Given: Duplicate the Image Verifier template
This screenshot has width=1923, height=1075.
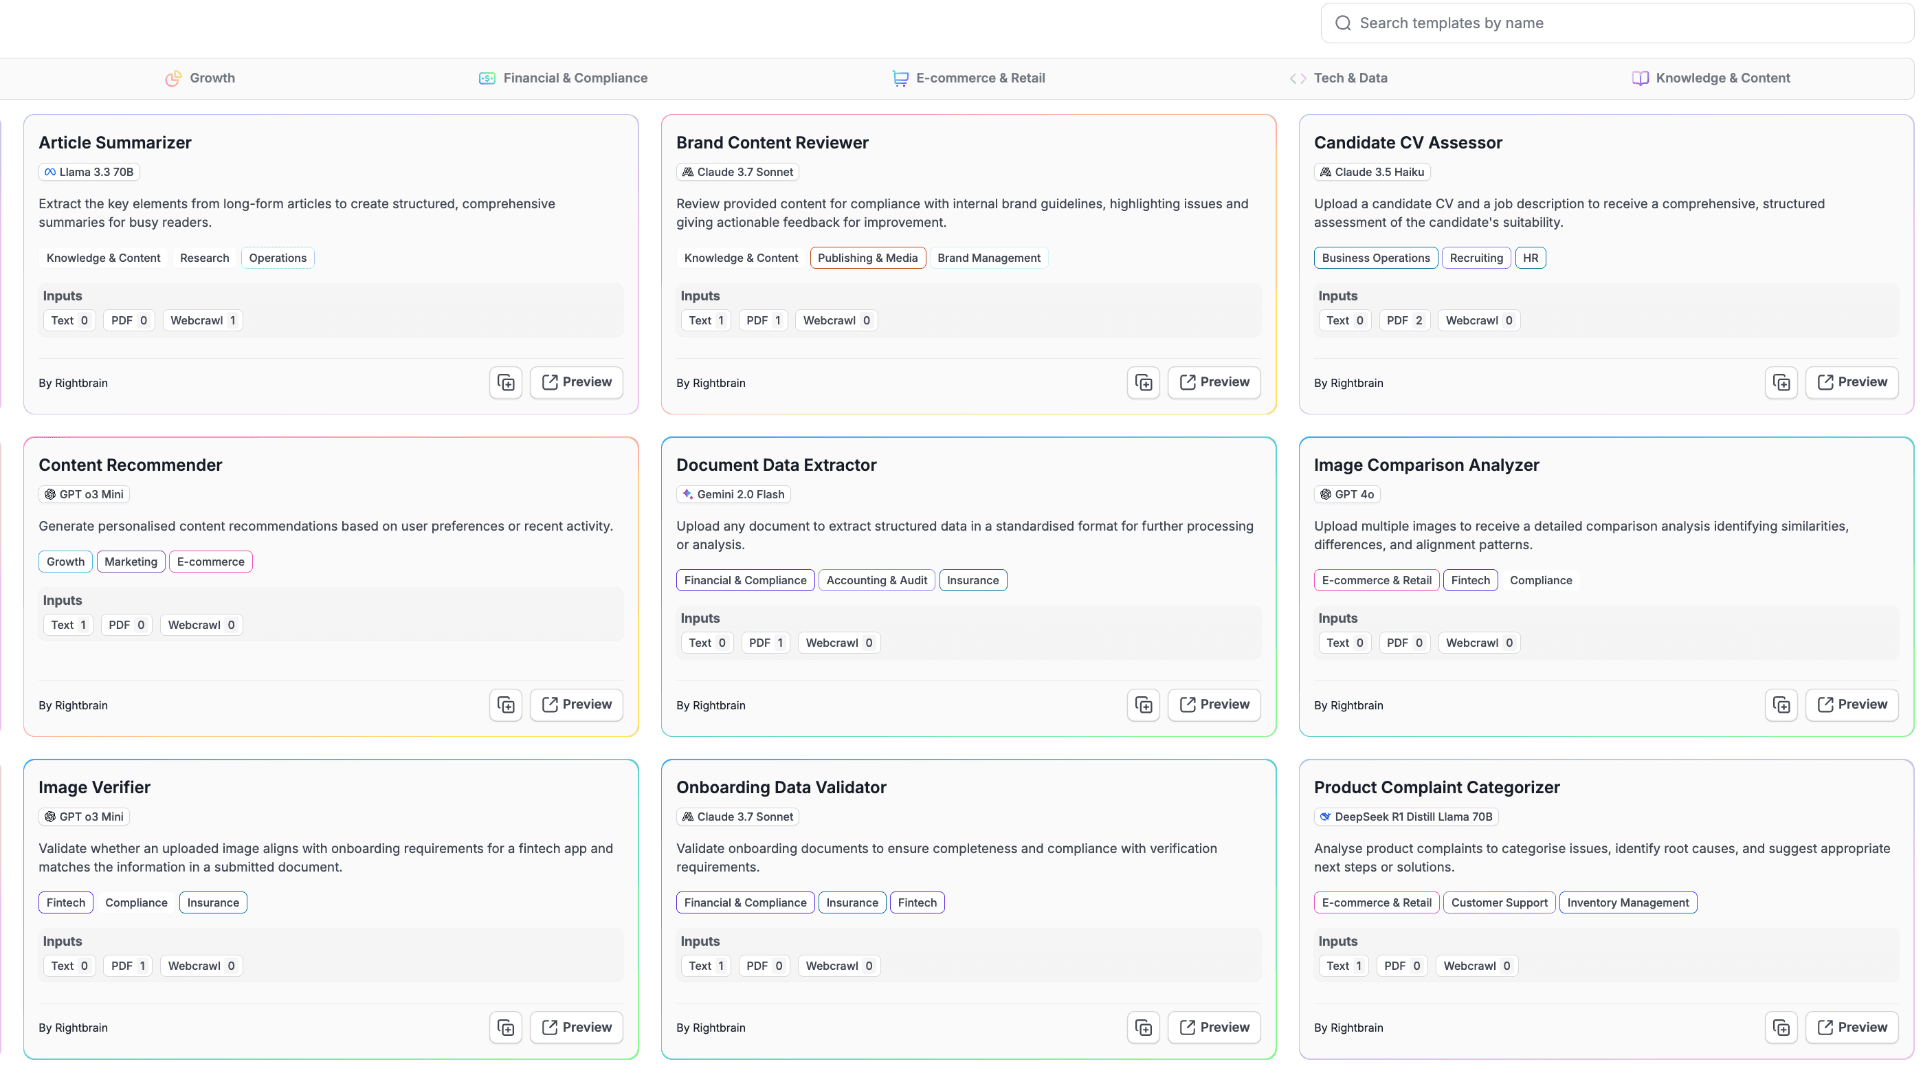Looking at the screenshot, I should pyautogui.click(x=505, y=1028).
